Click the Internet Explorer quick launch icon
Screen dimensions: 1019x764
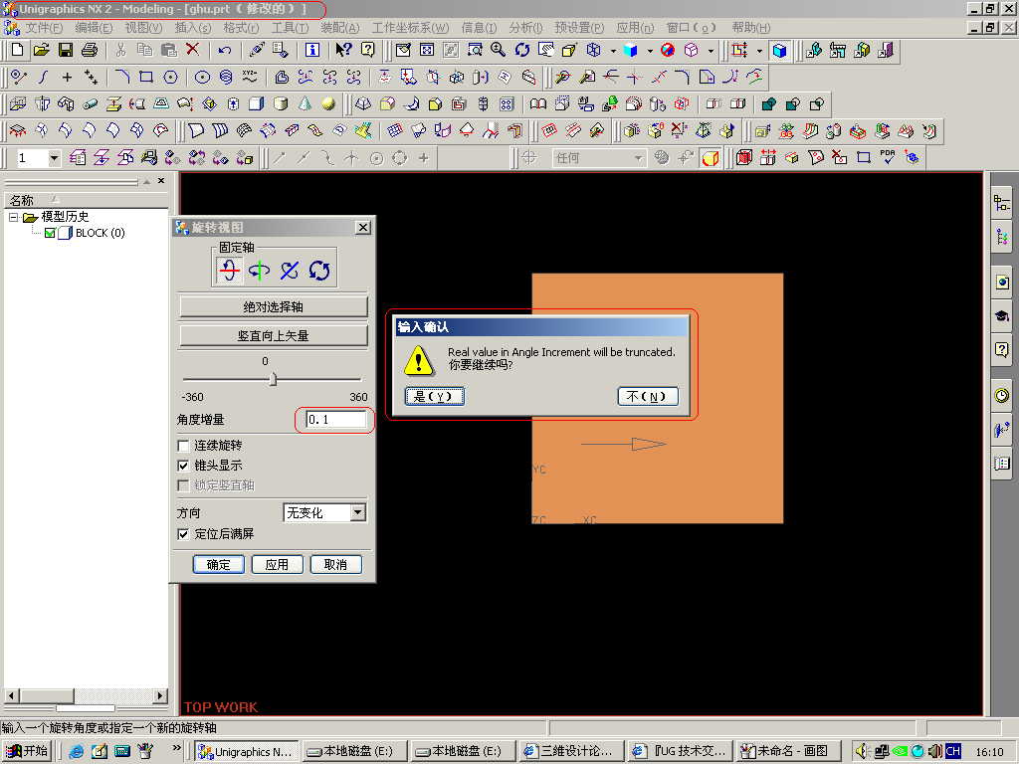pos(76,752)
